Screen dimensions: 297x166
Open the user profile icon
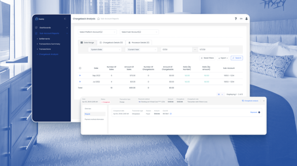247,19
